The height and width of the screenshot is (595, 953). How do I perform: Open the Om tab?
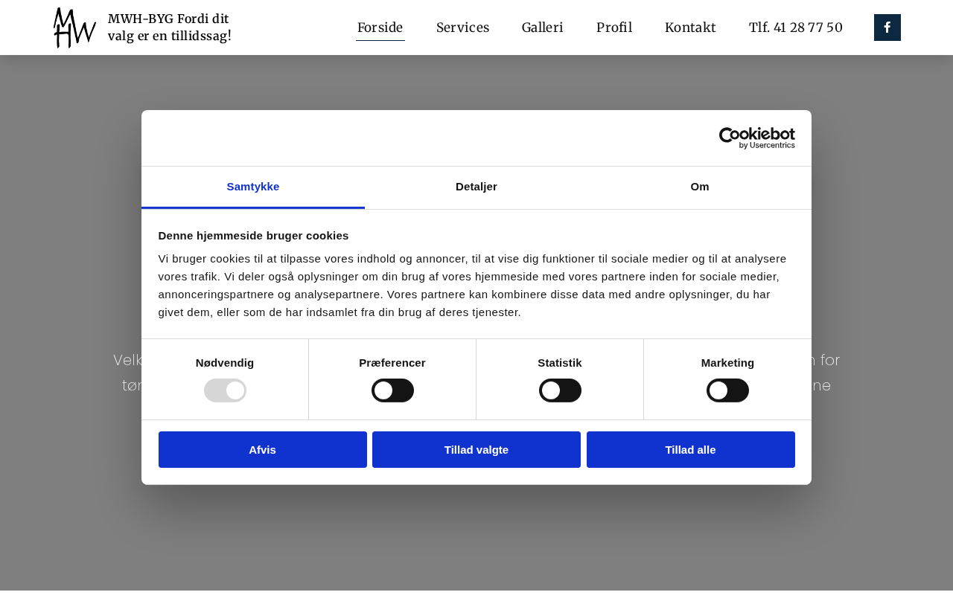(700, 187)
